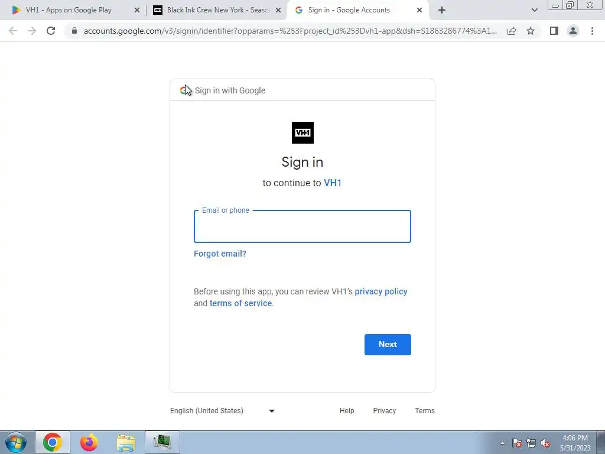
Task: Close the VH1 Google Play tab
Action: coord(137,11)
